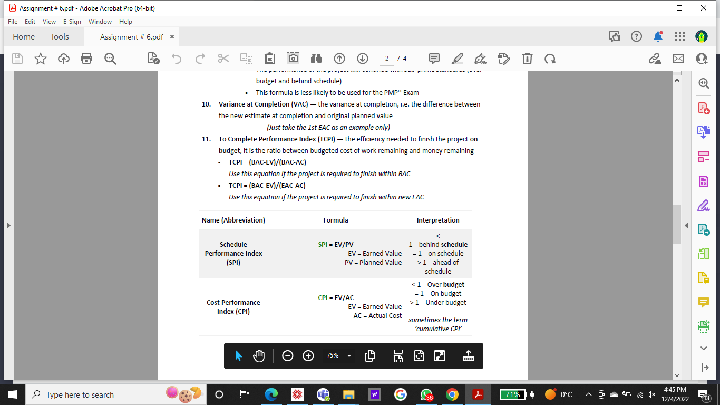The width and height of the screenshot is (720, 405).
Task: Click 'Variance at Completion (VAC)' text
Action: coord(264,104)
